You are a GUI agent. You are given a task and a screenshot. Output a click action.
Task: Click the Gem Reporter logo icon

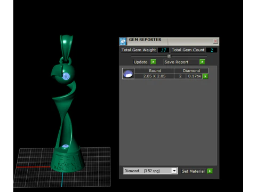(x=123, y=41)
